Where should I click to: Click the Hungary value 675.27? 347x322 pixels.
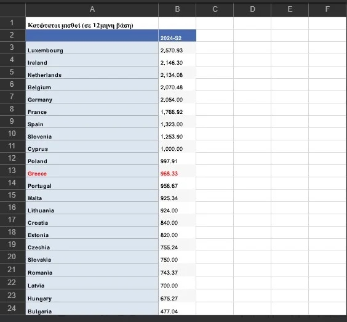click(x=177, y=296)
